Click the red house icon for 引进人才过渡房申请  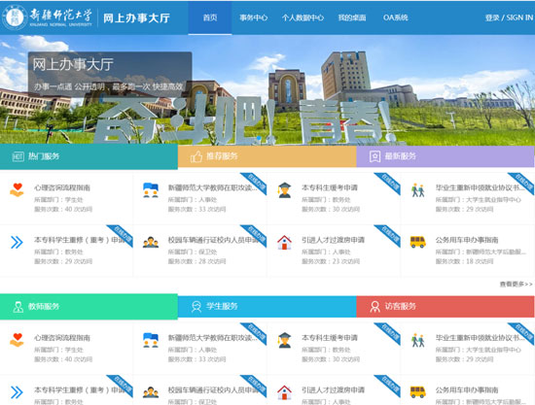284,242
